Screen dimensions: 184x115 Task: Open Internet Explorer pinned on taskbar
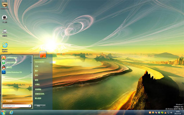[11, 113]
